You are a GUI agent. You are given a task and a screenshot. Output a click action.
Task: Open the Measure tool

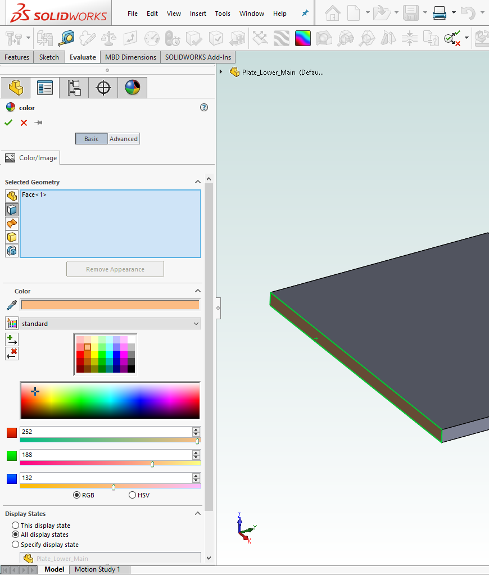coord(66,38)
